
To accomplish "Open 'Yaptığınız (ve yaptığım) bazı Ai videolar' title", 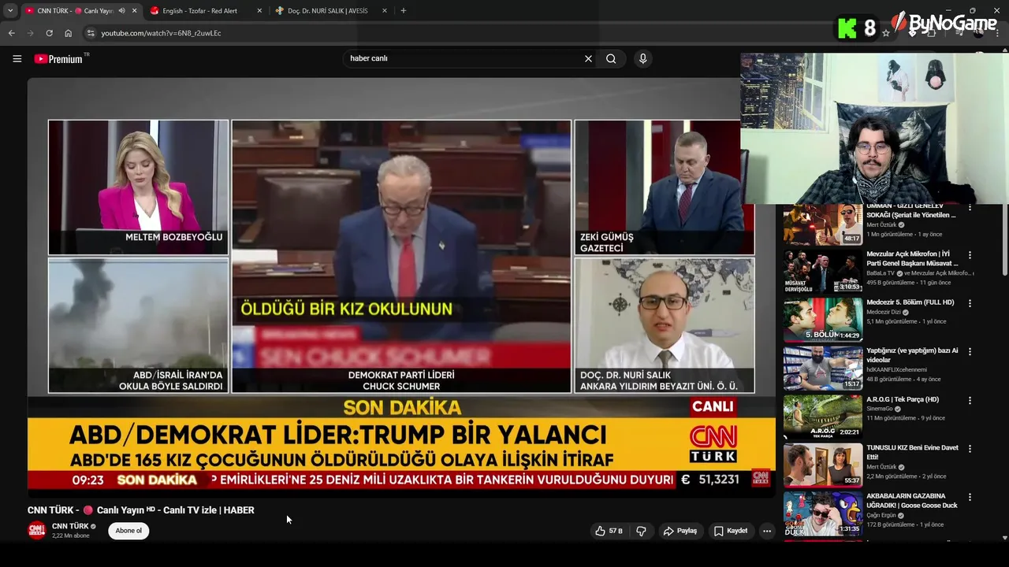I will [912, 355].
